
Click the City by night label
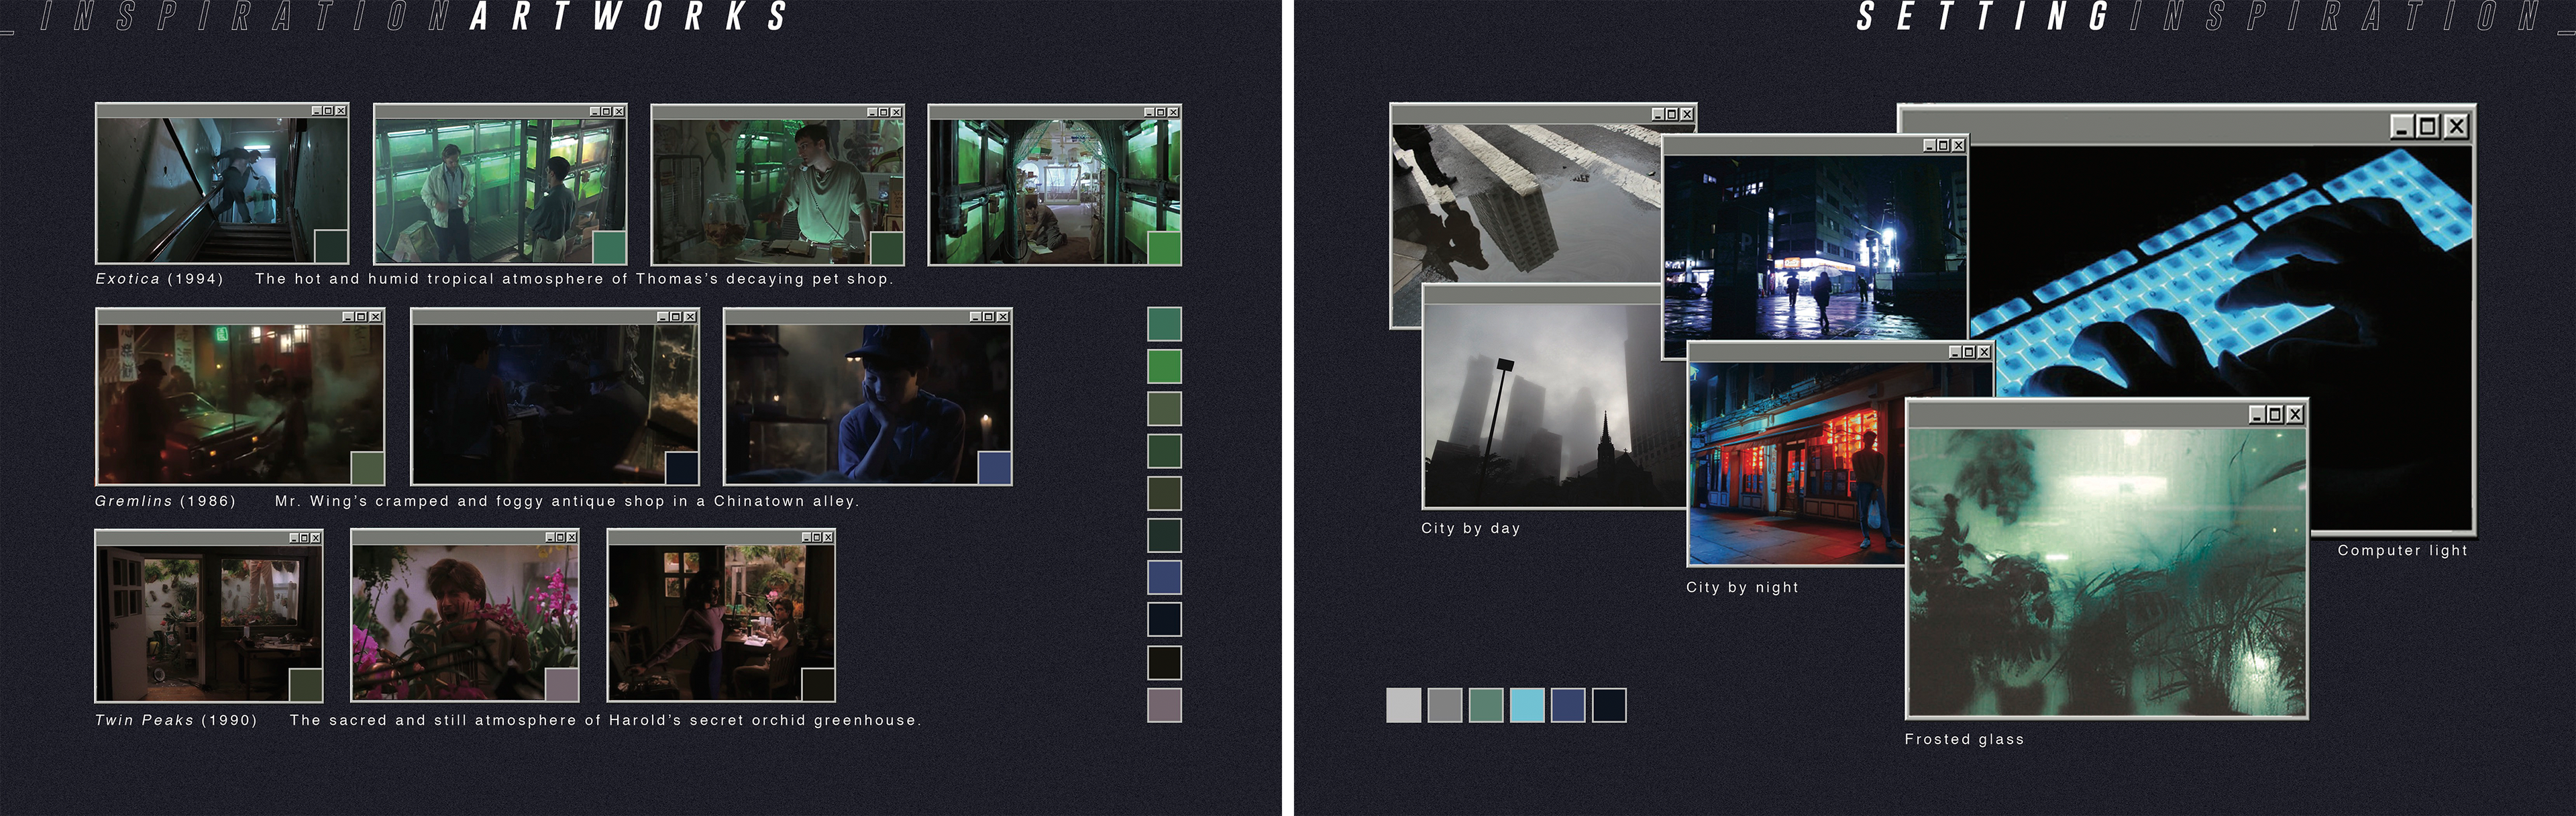tap(1742, 587)
